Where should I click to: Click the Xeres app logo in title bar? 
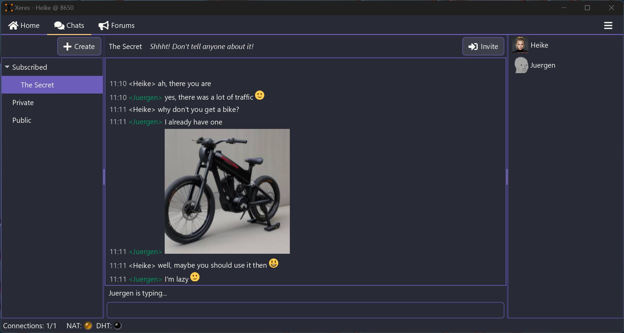click(x=9, y=7)
